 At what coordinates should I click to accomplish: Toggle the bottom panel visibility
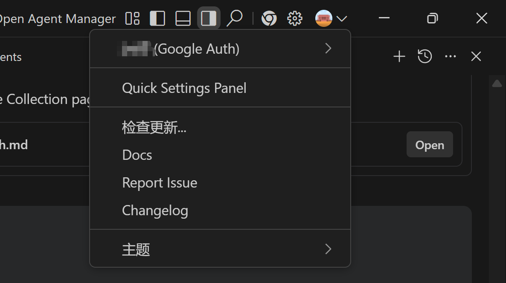(x=183, y=18)
